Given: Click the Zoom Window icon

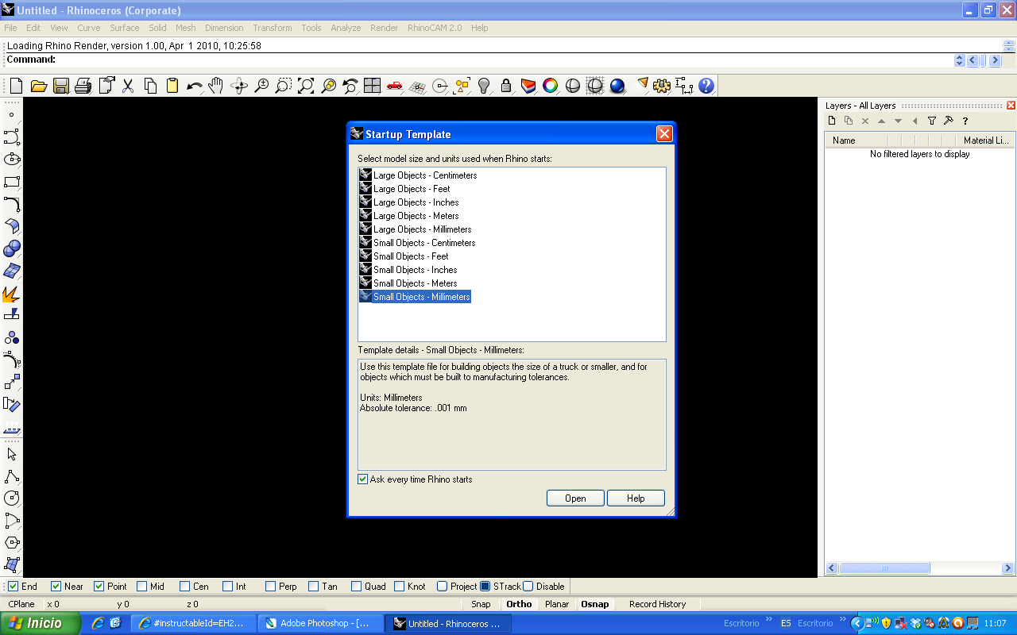Looking at the screenshot, I should (x=284, y=86).
